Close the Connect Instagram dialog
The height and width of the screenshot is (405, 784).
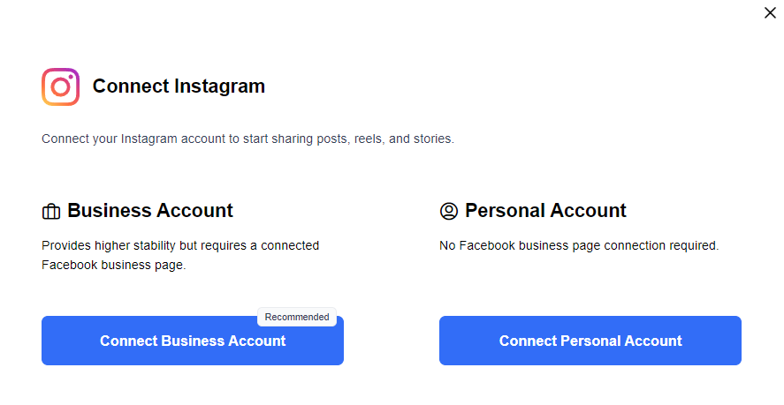point(770,13)
